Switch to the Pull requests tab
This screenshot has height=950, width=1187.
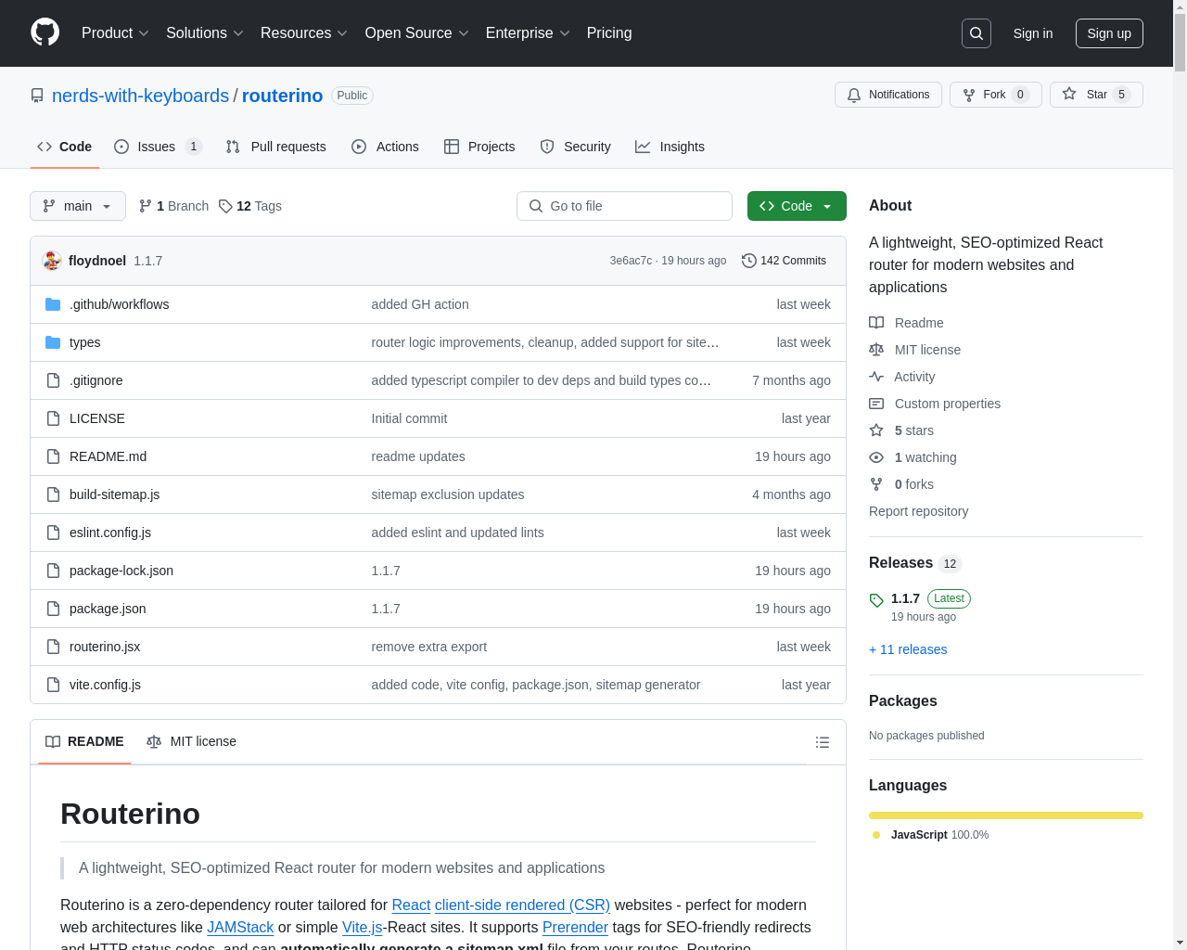276,147
